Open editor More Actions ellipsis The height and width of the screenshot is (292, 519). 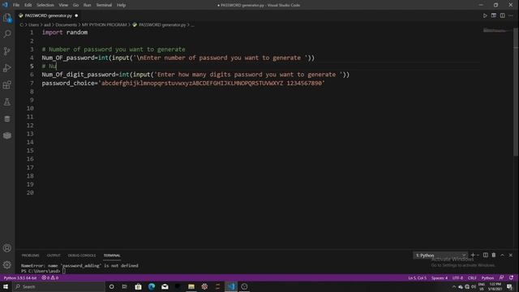pos(511,15)
